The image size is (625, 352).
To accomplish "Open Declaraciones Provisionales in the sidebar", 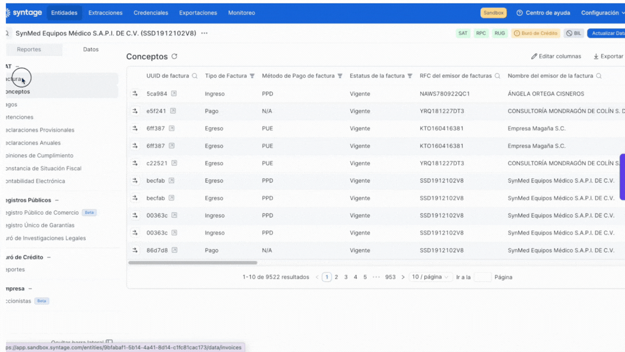I will 40,130.
